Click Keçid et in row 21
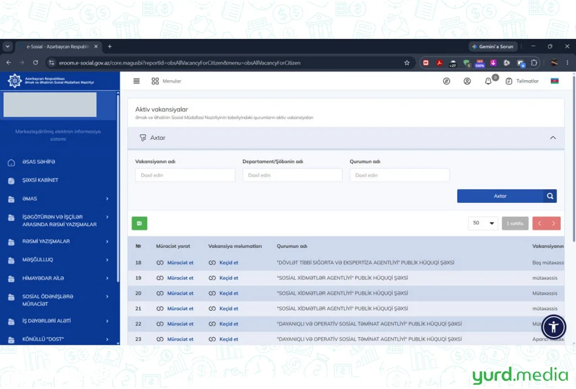 click(x=223, y=308)
